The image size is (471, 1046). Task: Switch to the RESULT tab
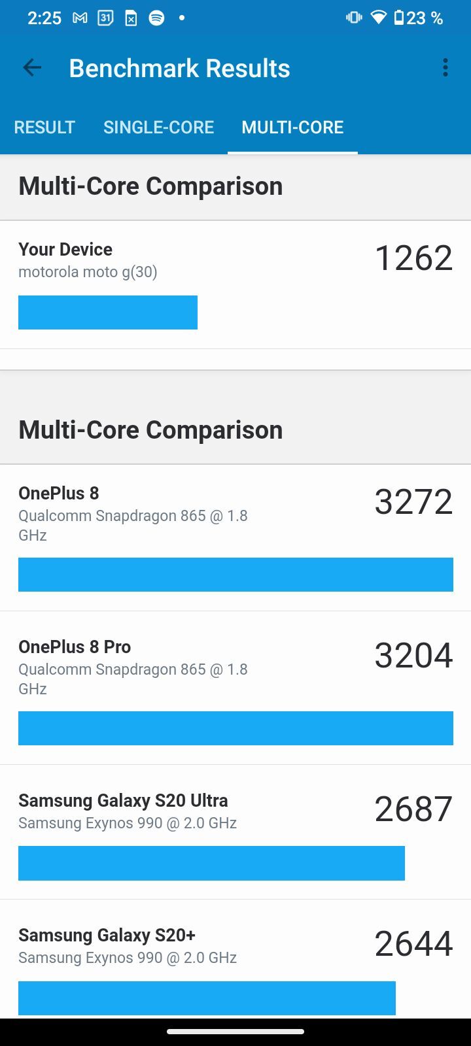tap(44, 127)
